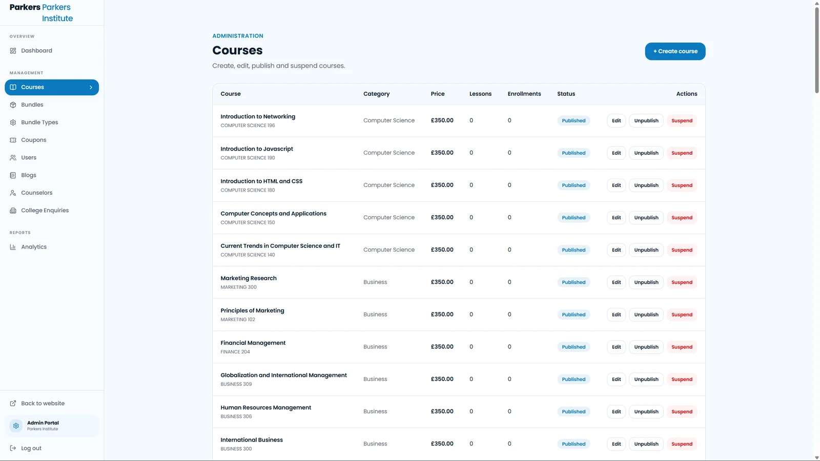The height and width of the screenshot is (461, 820).
Task: Unpublish the Introduction to Javascript course
Action: 646,153
